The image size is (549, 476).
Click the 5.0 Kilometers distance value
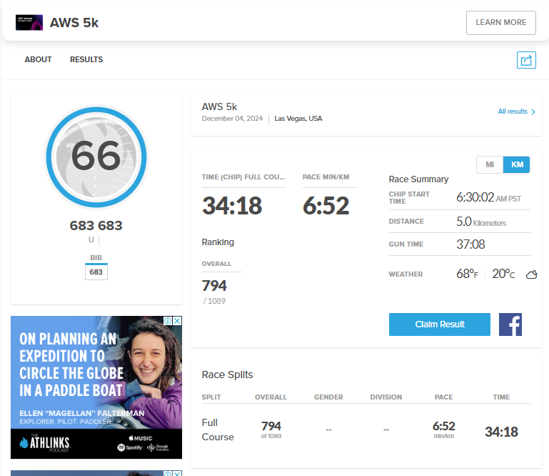point(481,222)
